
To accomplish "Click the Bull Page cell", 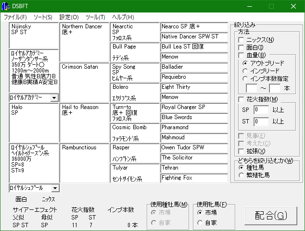I will pyautogui.click(x=135, y=52).
